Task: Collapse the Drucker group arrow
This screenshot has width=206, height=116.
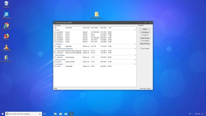Action: pyautogui.click(x=135, y=30)
